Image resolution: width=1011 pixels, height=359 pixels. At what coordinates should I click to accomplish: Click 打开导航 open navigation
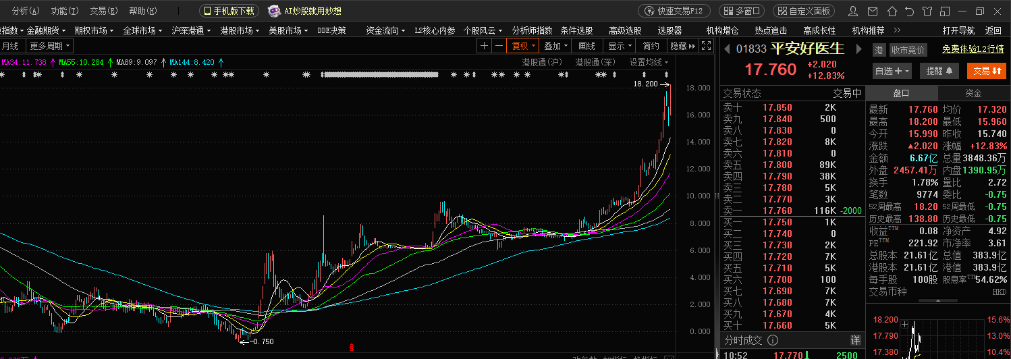click(x=958, y=30)
